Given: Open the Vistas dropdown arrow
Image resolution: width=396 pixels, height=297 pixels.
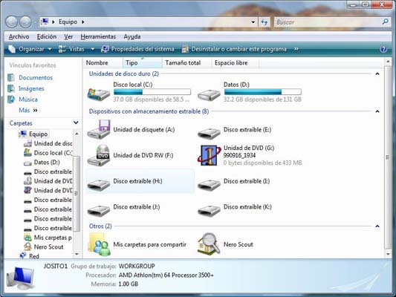Looking at the screenshot, I should click(x=93, y=49).
